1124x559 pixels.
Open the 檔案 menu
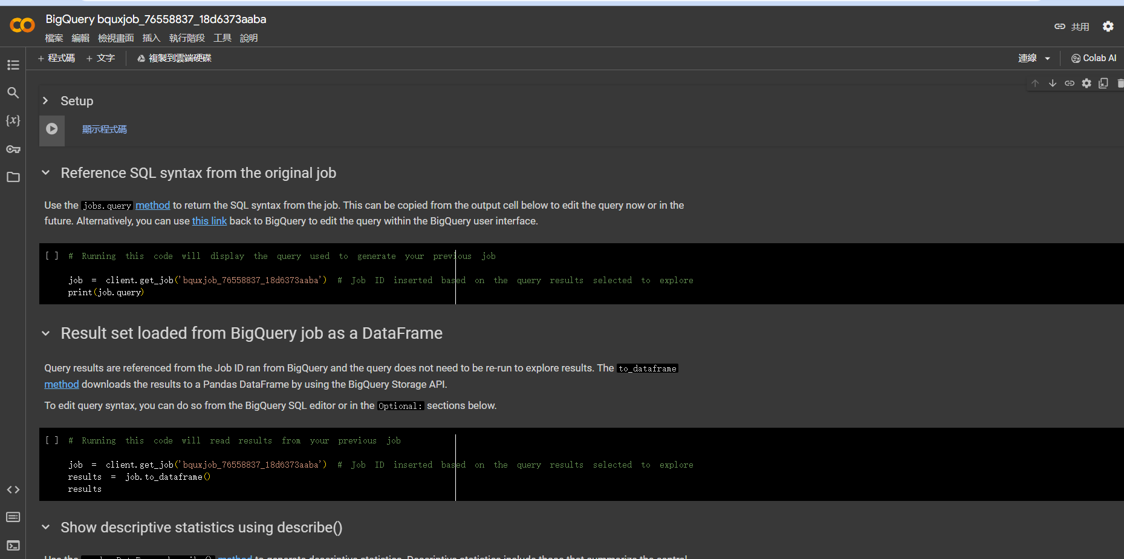click(54, 38)
